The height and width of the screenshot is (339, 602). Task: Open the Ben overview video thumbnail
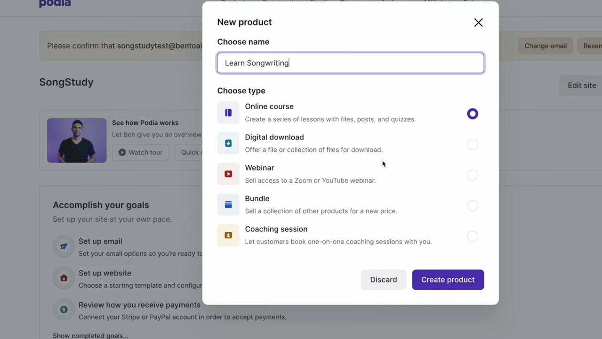(x=77, y=140)
